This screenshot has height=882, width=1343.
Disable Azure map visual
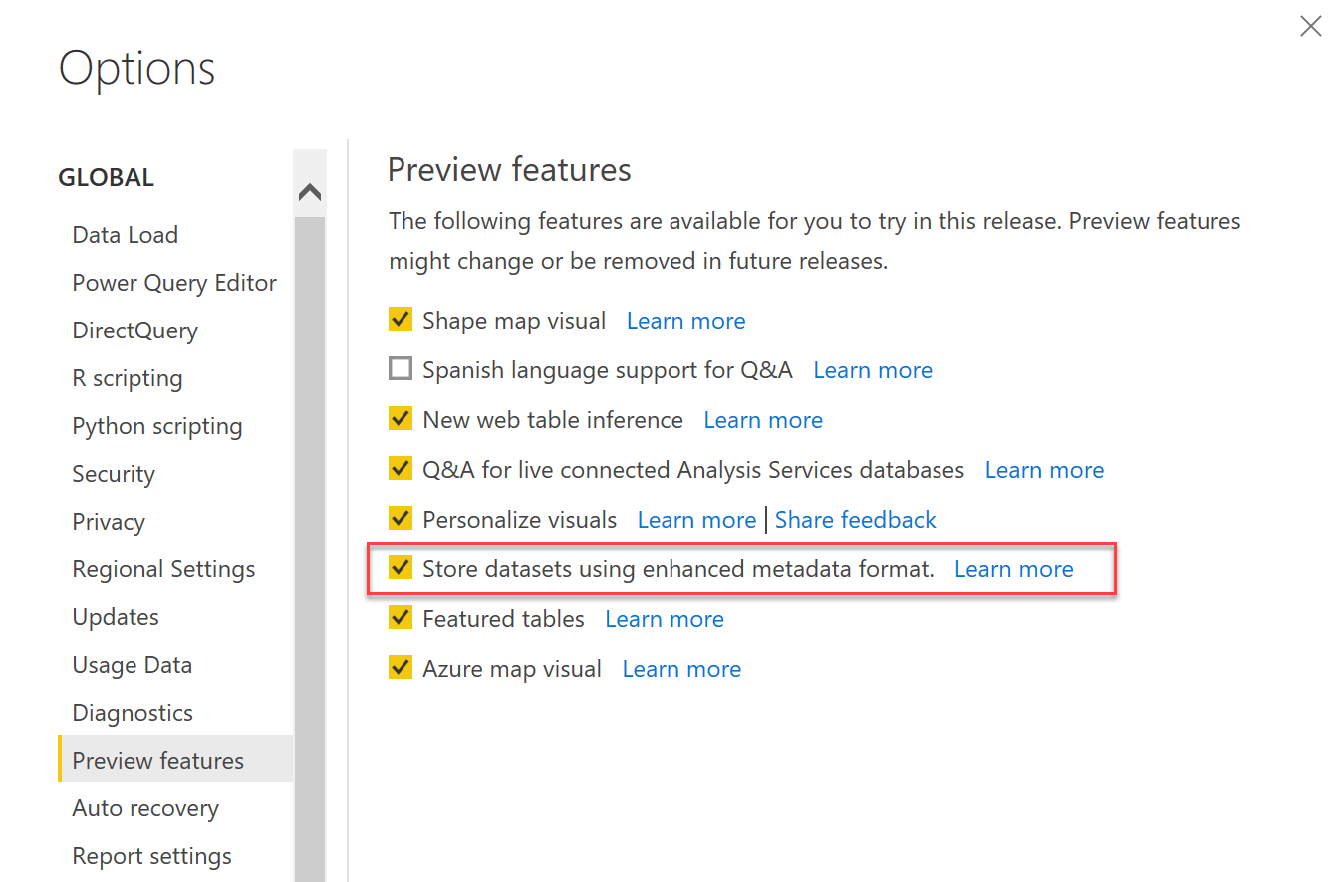coord(401,668)
